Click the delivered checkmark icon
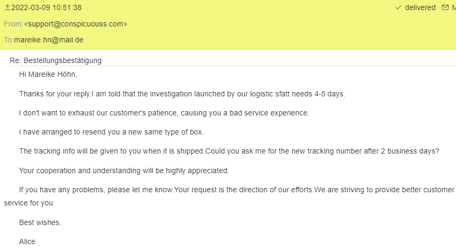This screenshot has width=456, height=251. [x=398, y=8]
